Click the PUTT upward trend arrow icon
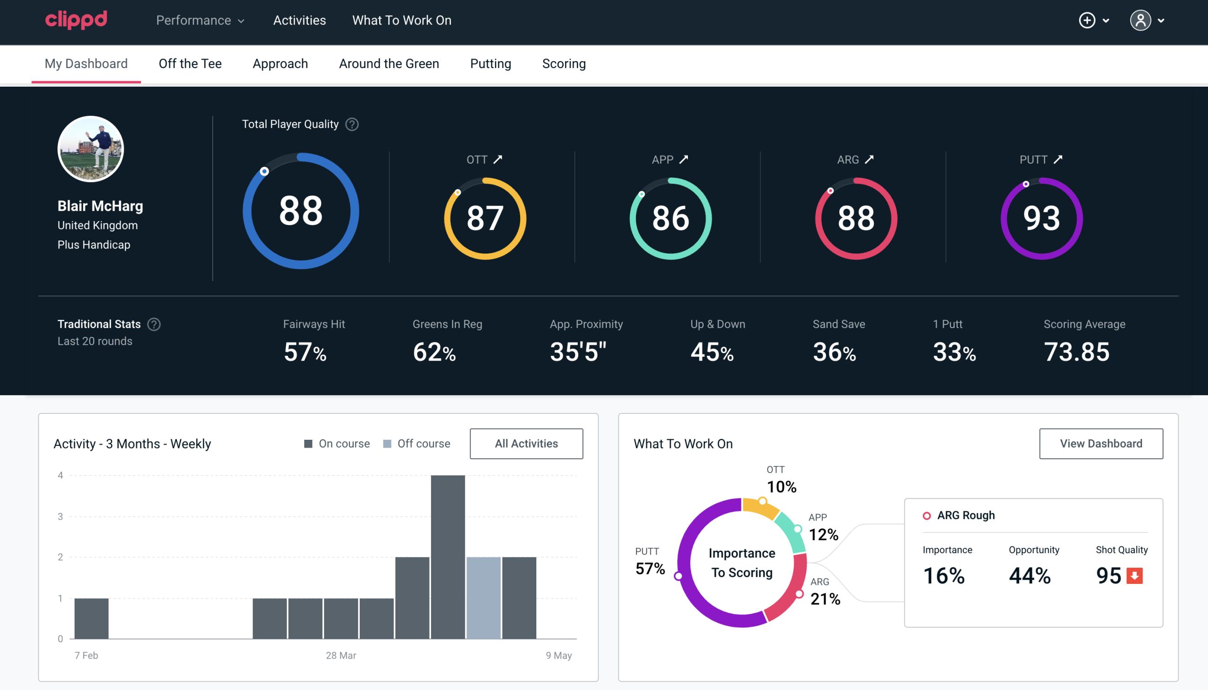 tap(1060, 159)
